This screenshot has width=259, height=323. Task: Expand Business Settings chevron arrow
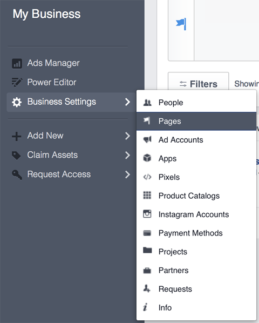point(127,102)
